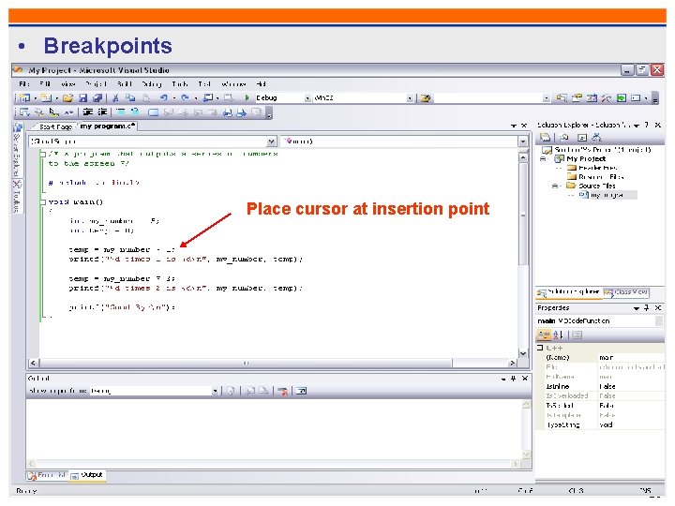675x506 pixels.
Task: Open the main() member dropdown arrow
Action: tap(523, 141)
